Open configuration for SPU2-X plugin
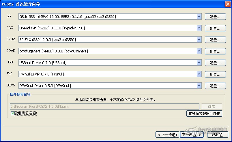 [215, 40]
